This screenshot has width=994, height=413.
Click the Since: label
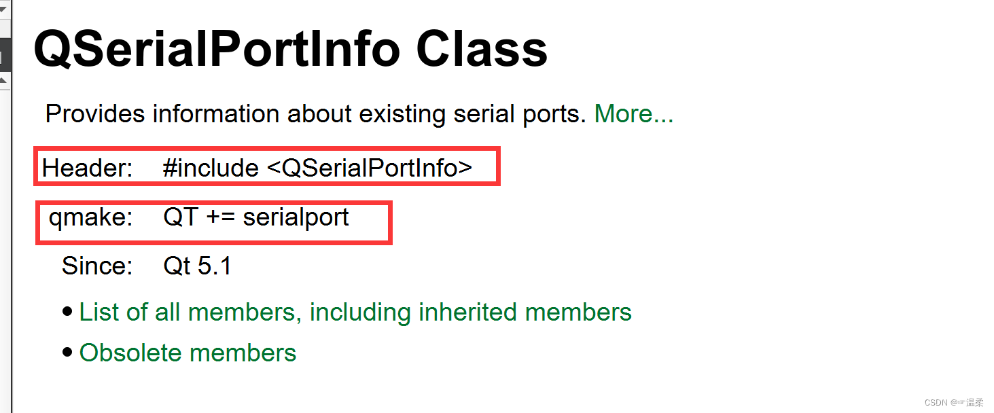97,266
